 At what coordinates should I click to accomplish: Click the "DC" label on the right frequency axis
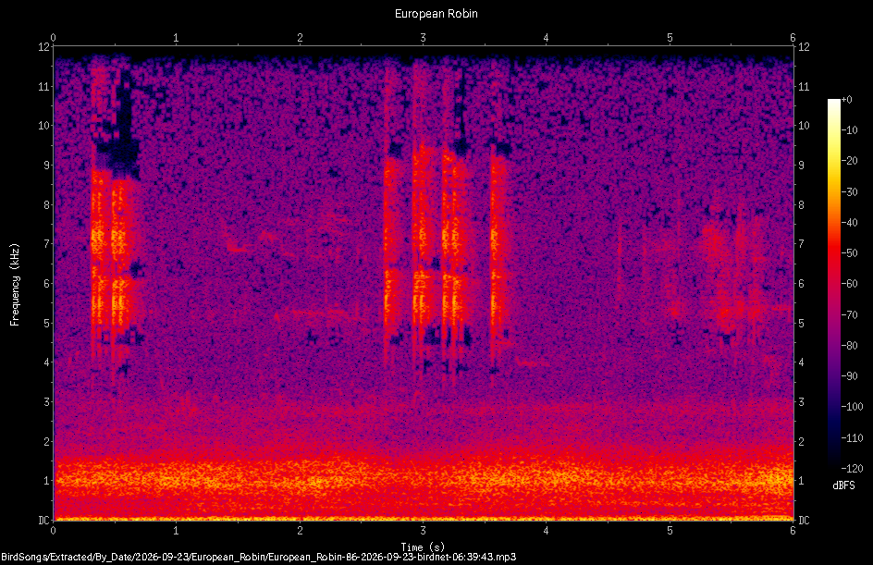pyautogui.click(x=804, y=521)
